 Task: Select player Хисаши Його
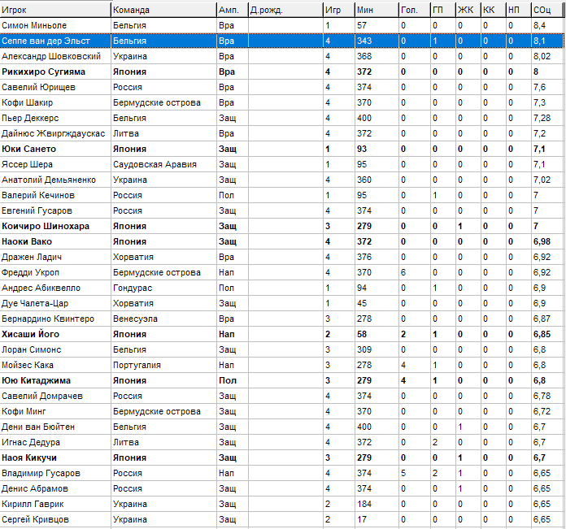[31, 334]
